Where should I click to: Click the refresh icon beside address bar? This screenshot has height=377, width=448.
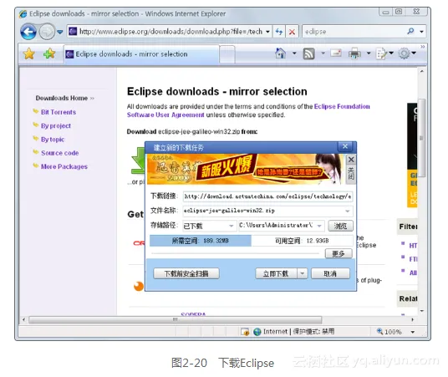pos(279,32)
